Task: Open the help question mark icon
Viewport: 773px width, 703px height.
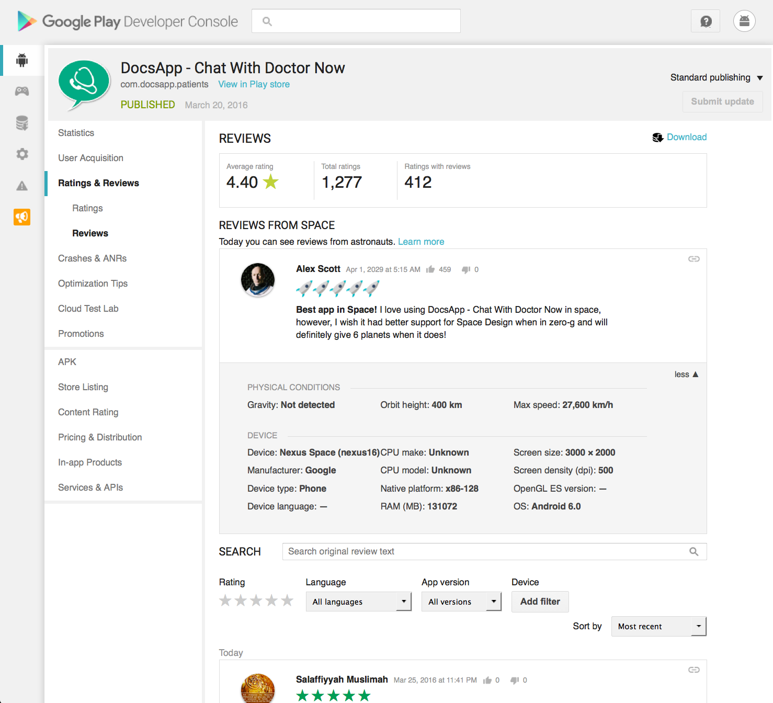Action: pyautogui.click(x=706, y=21)
